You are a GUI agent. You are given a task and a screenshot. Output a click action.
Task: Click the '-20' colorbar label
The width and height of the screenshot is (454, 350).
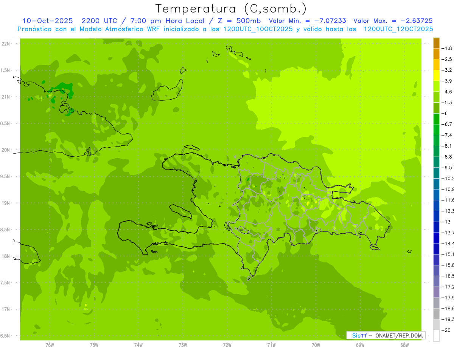tap(446, 330)
